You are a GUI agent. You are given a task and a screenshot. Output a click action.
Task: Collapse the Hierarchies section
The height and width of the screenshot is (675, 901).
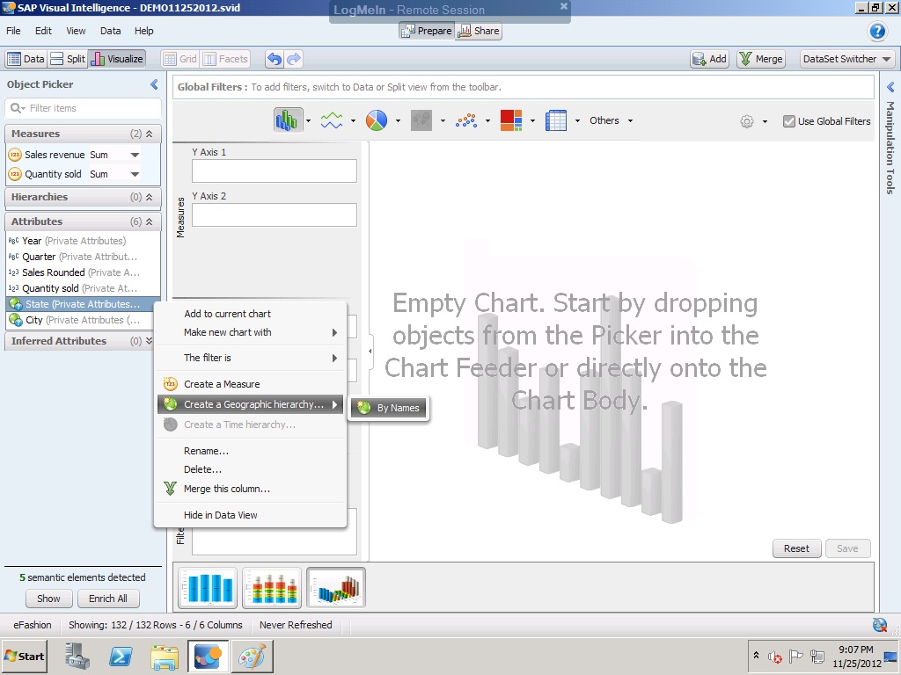[x=149, y=197]
